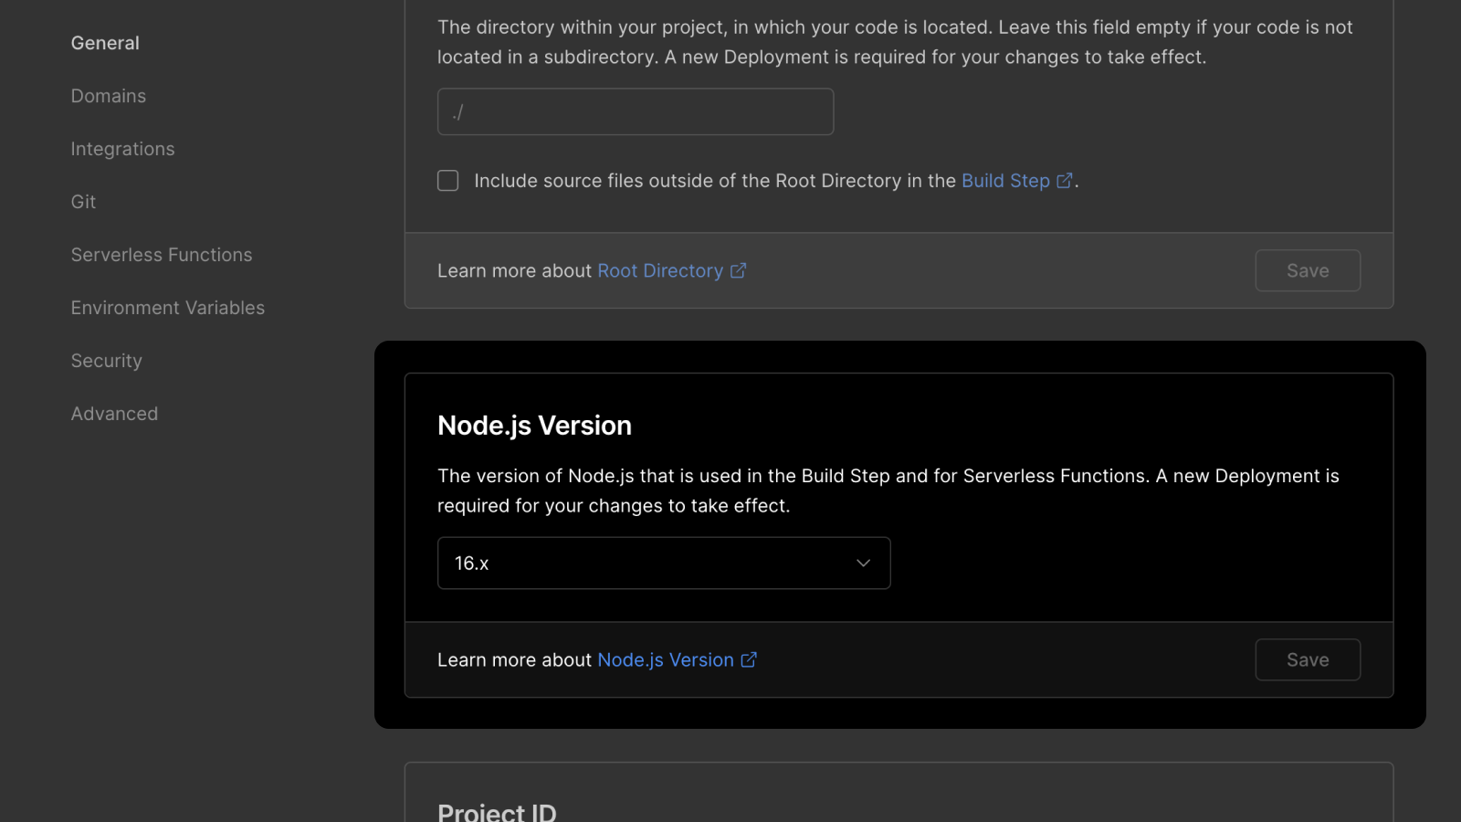The height and width of the screenshot is (822, 1461).
Task: Switch to the Domains settings section
Action: 108,95
